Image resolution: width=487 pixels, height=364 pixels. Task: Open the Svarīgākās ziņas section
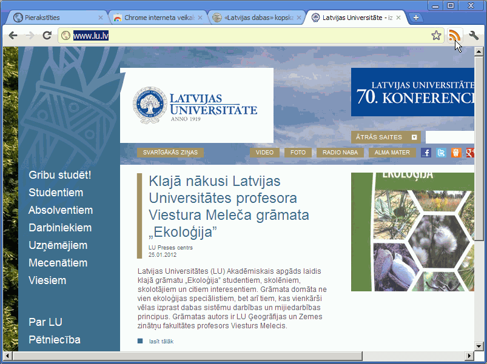(170, 153)
